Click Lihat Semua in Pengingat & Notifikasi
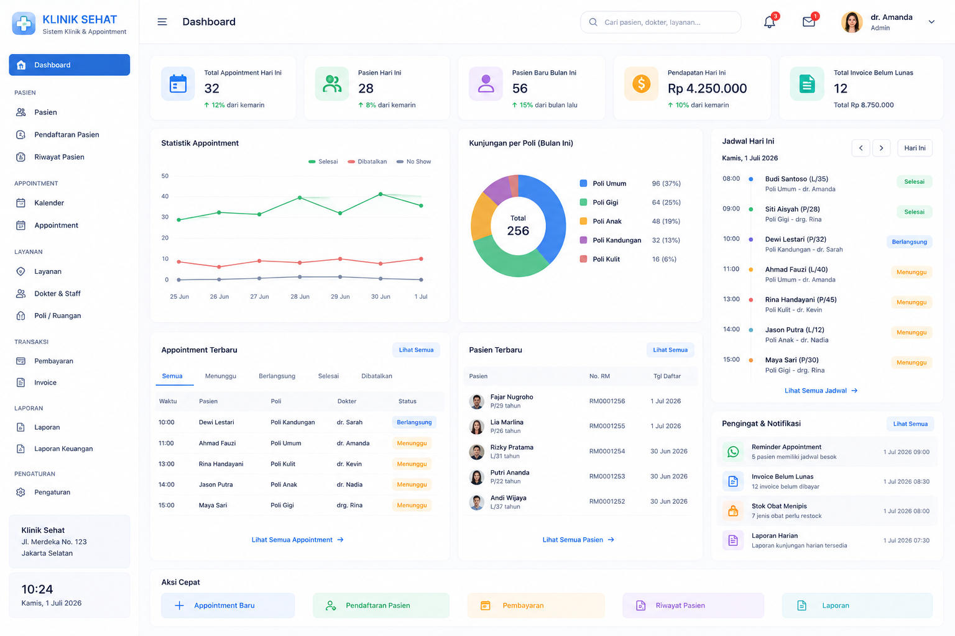 910,424
